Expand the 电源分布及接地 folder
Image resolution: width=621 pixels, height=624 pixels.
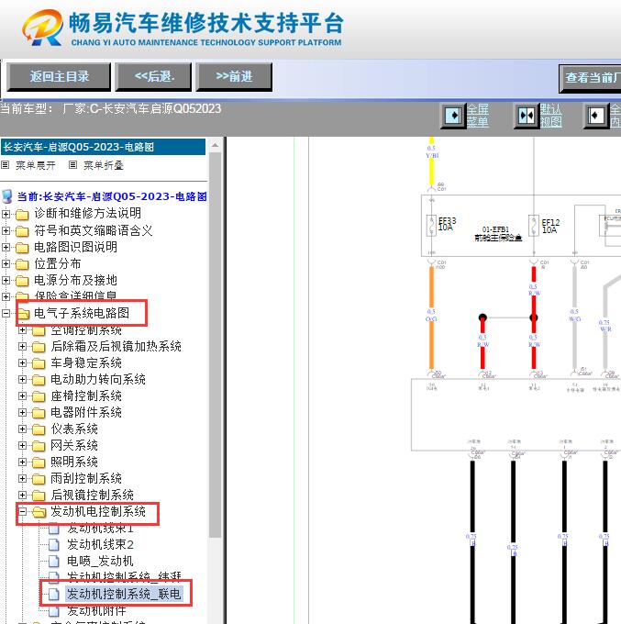[x=6, y=280]
